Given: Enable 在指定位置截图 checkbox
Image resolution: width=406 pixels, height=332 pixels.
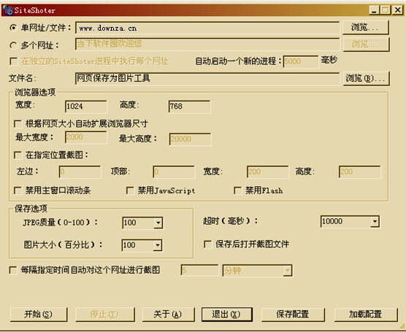Looking at the screenshot, I should [x=18, y=155].
